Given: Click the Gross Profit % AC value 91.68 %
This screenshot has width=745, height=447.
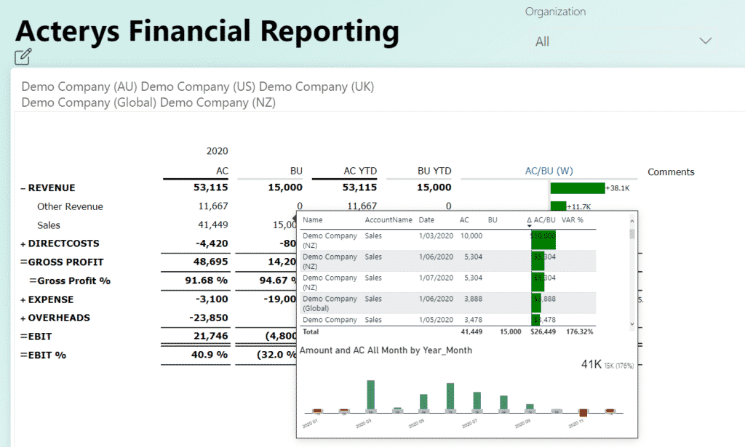Looking at the screenshot, I should (x=206, y=281).
